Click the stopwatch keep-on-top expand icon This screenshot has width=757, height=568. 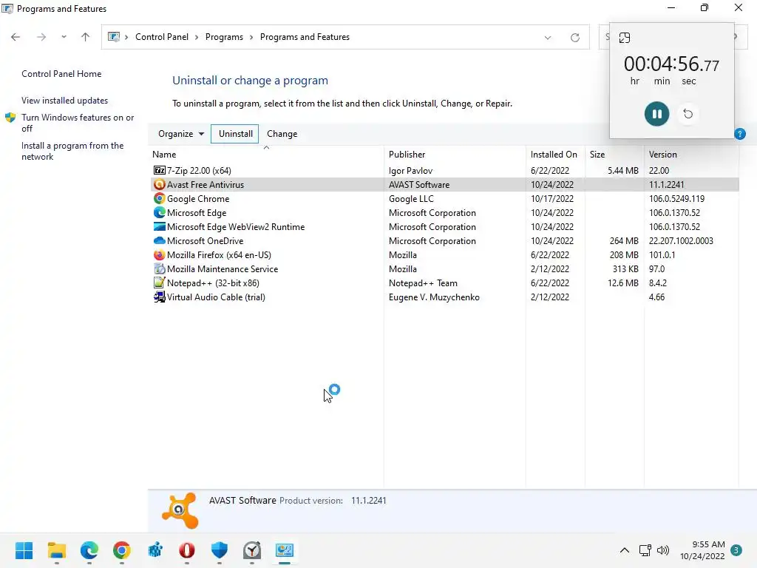[x=625, y=38]
